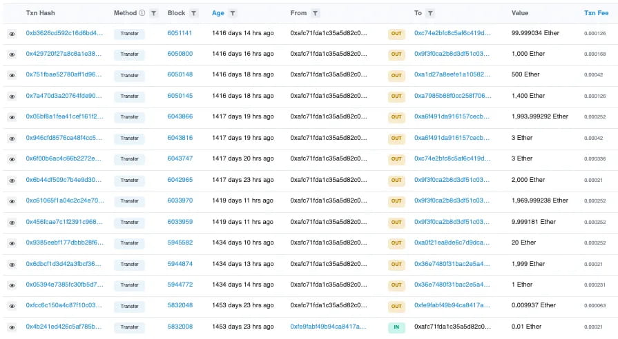Viewport: 618px width, 339px height.
Task: Open the Block column filter
Action: (x=194, y=13)
